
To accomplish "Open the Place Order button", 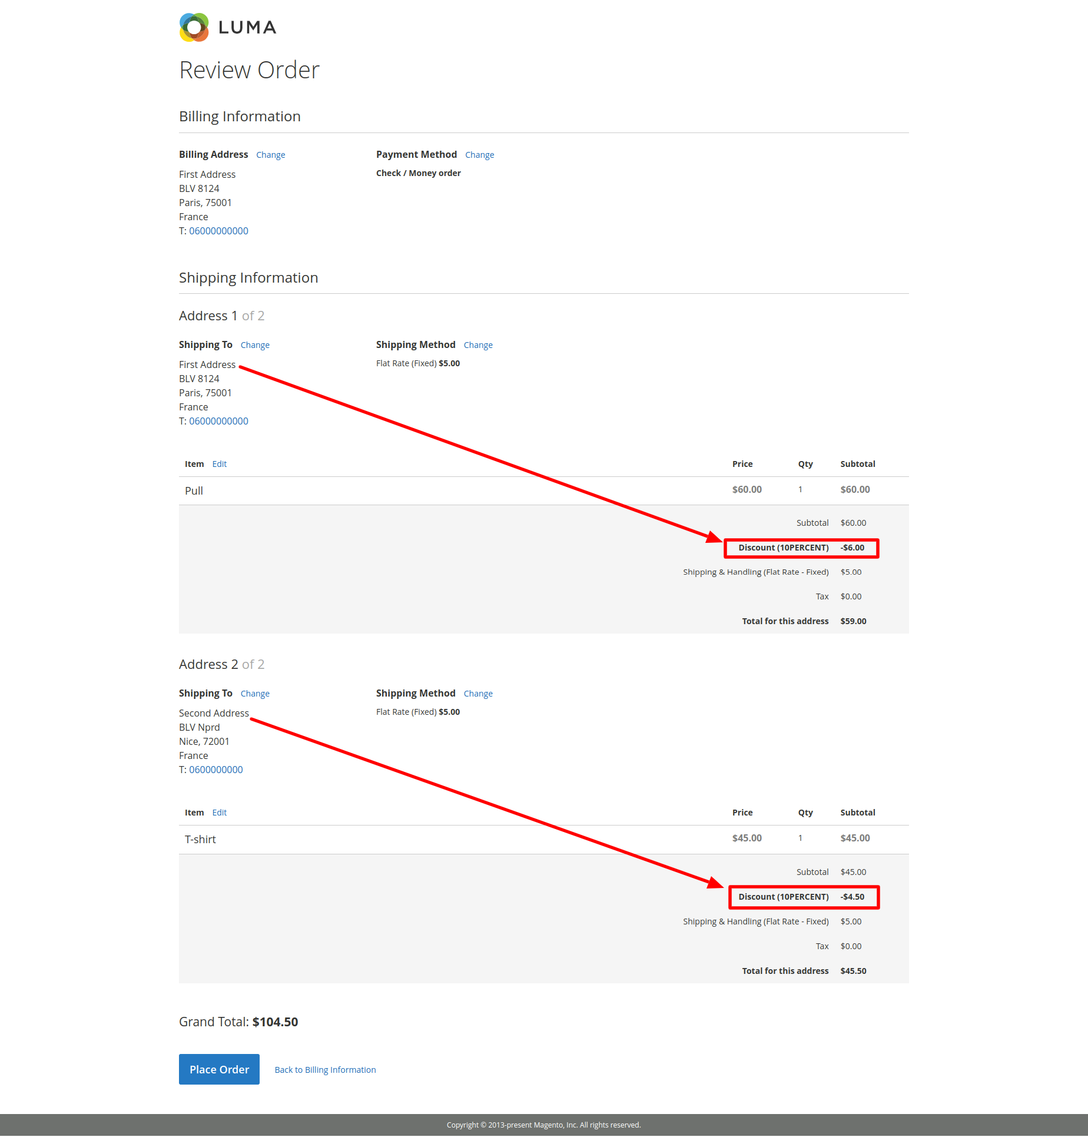I will [x=219, y=1069].
